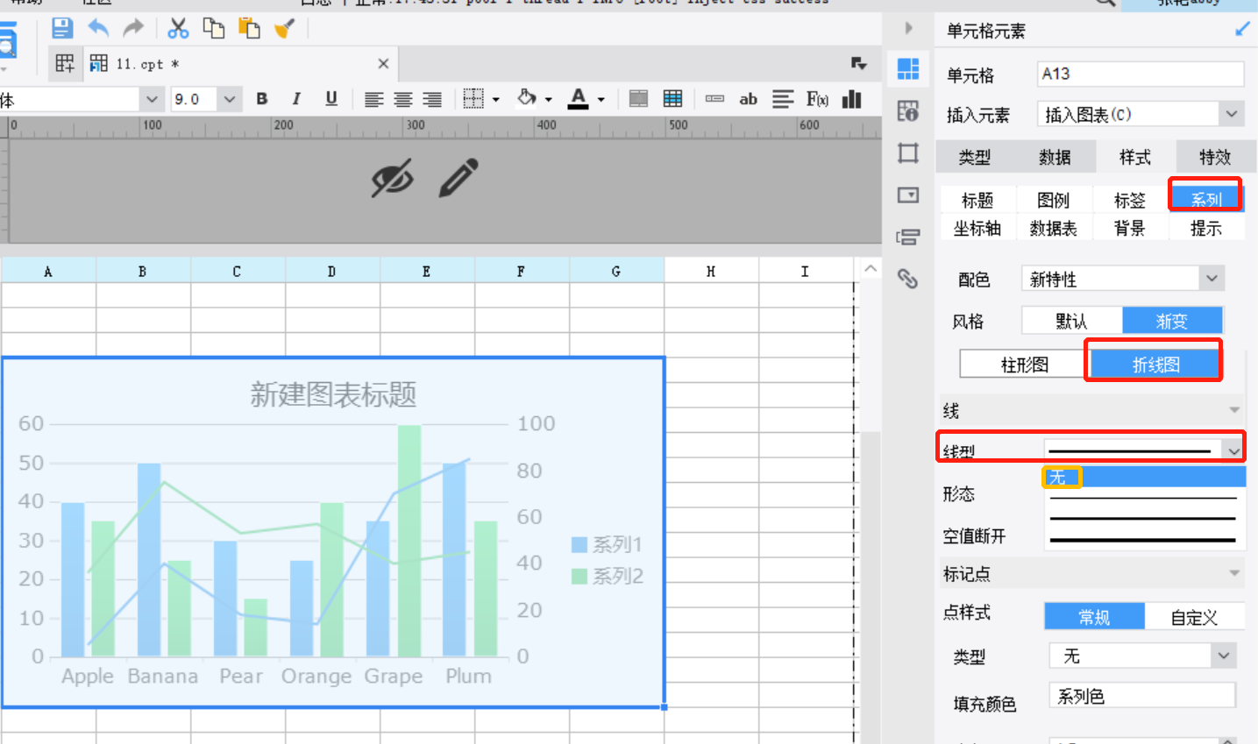Align cell text to the right
Viewport: 1258px width, 744px height.
(x=432, y=99)
